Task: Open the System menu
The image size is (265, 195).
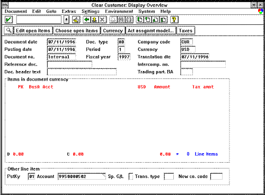Action: coord(147,12)
